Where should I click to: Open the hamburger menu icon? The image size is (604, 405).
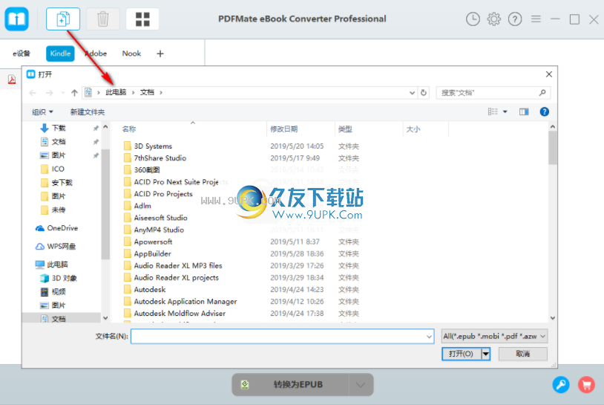[536, 19]
